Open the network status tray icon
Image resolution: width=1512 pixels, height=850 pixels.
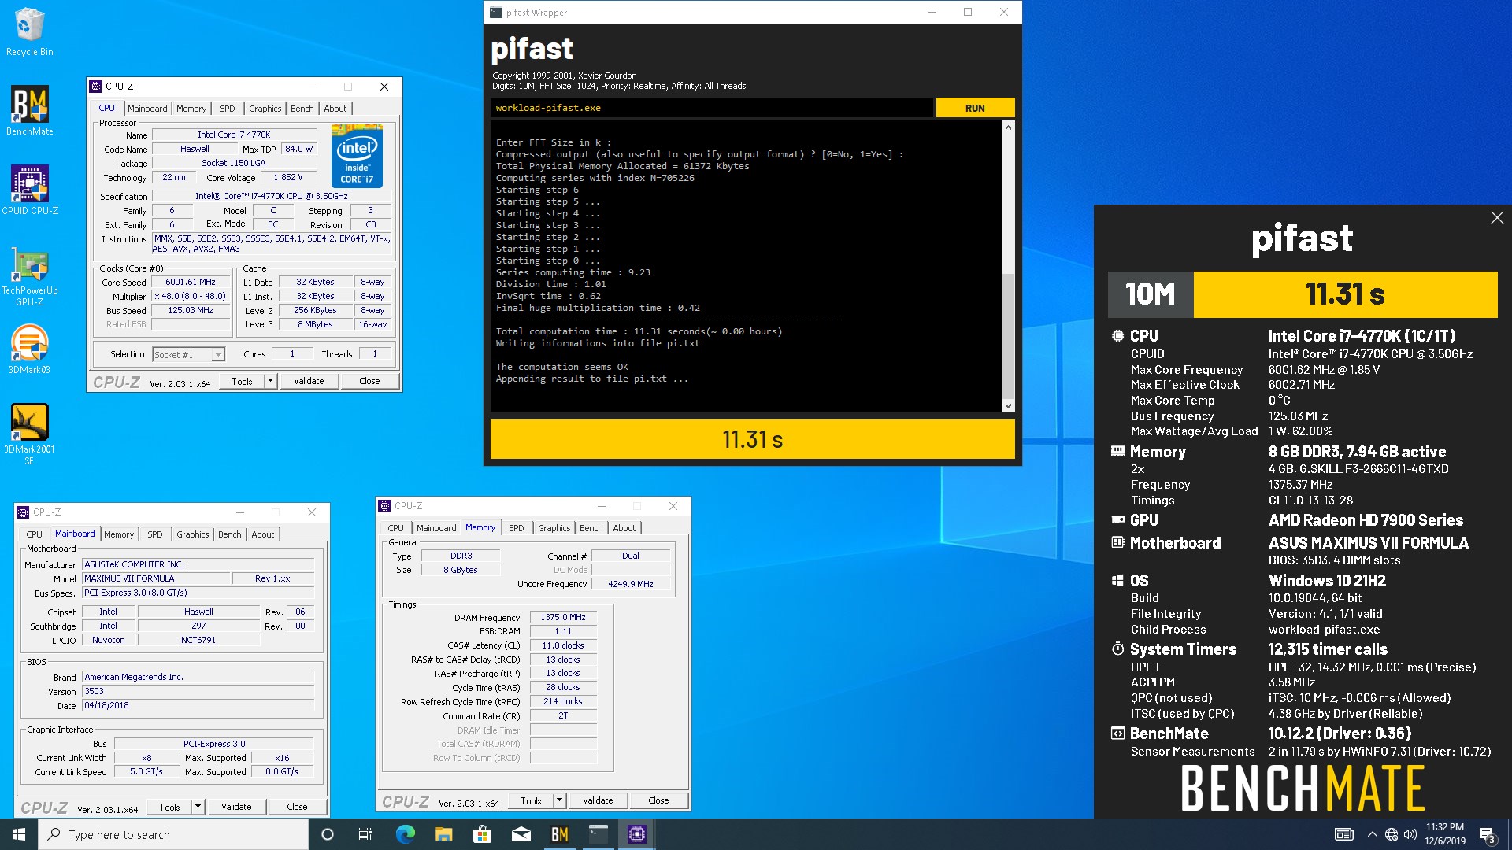(x=1392, y=834)
